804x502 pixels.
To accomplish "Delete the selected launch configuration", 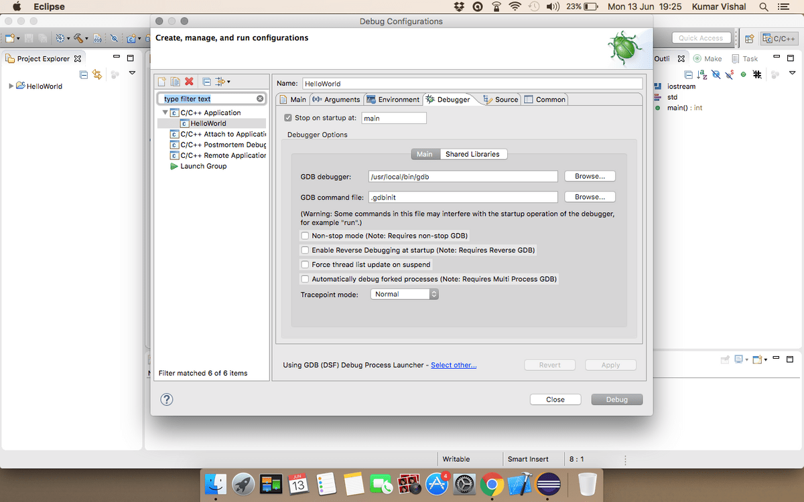I will [189, 82].
